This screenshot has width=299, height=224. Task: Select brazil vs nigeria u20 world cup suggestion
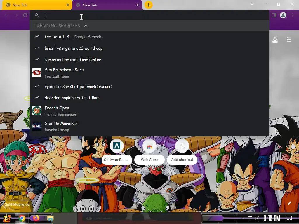pos(149,48)
